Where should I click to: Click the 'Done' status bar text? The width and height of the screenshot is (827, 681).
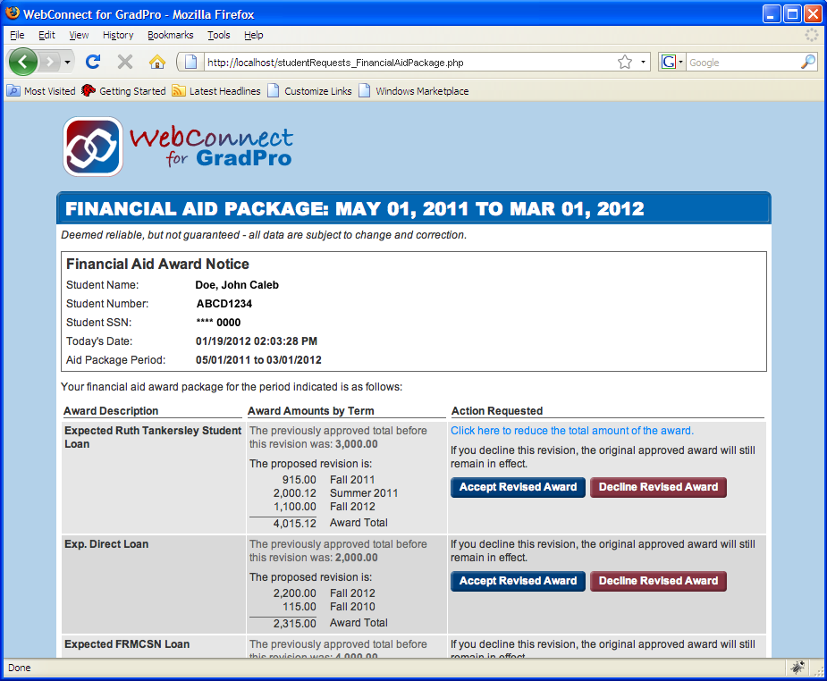coord(20,668)
